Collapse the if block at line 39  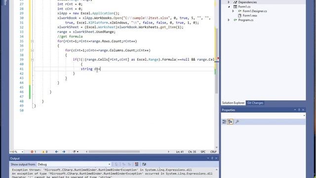[x=32, y=60]
